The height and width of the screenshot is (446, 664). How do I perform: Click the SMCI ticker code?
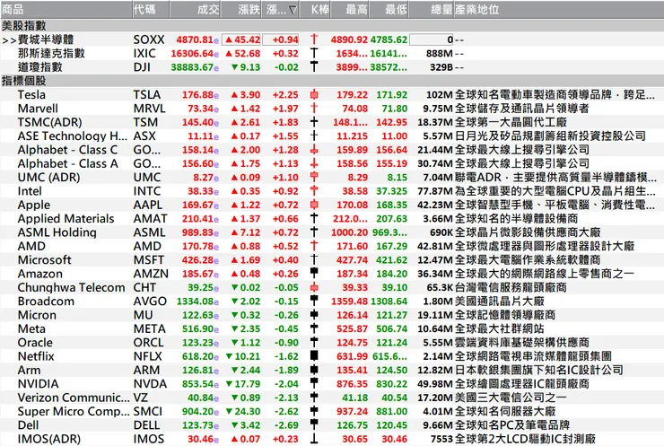click(148, 411)
